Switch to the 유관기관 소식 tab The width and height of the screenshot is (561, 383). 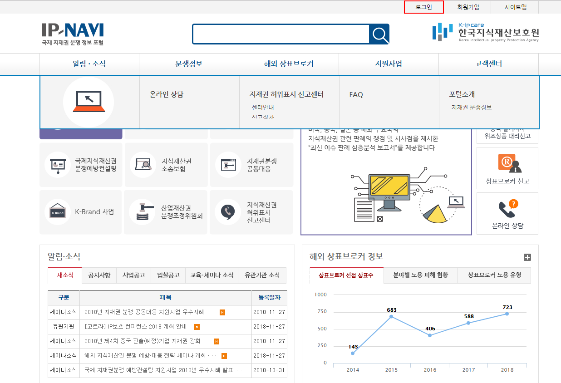click(x=262, y=275)
